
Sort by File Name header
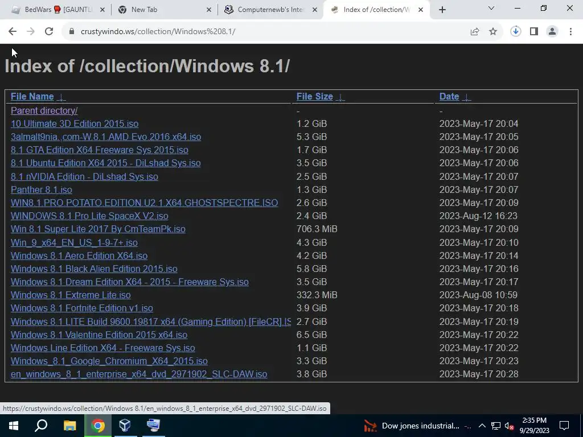(32, 97)
